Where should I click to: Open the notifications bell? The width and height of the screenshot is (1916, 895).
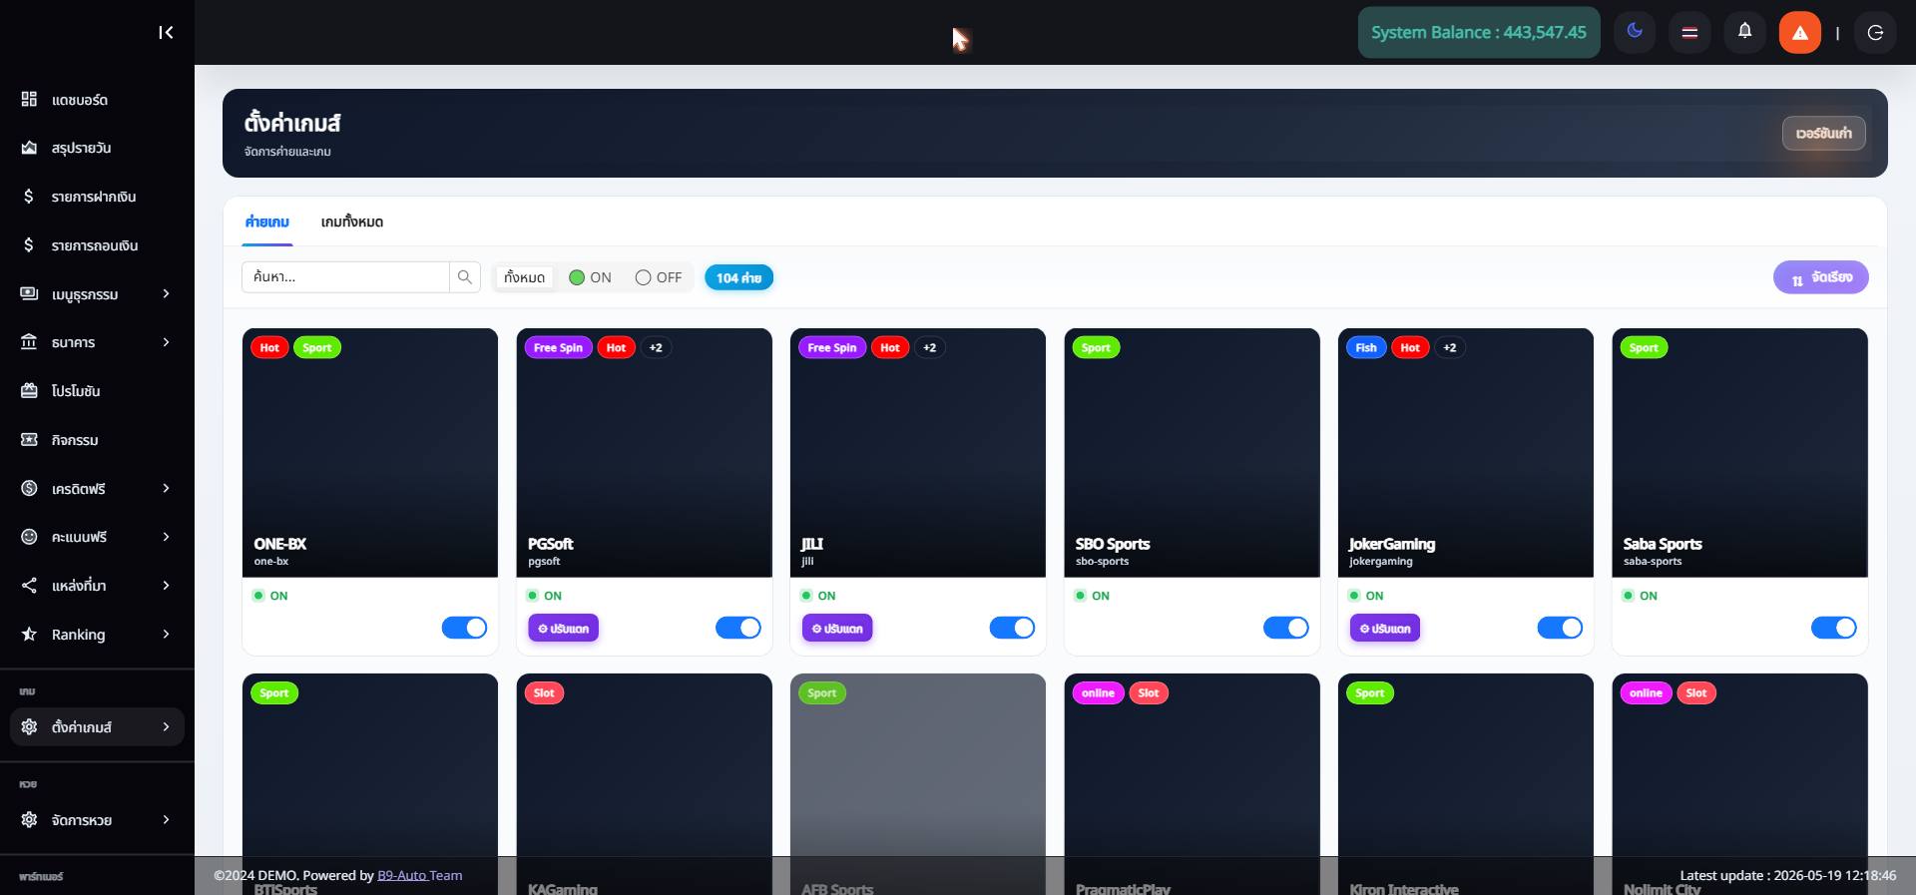1744,32
